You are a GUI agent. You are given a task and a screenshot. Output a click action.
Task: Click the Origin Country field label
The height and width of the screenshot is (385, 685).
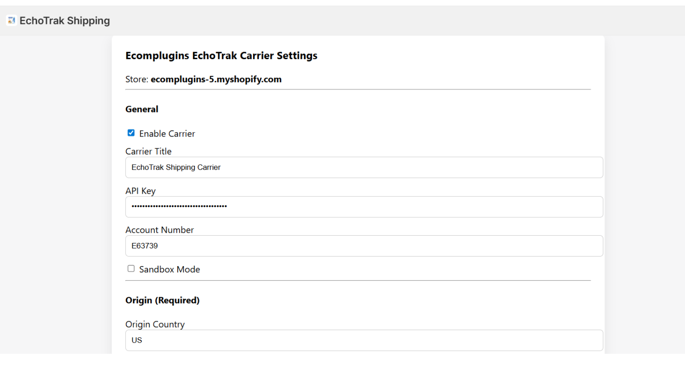155,324
